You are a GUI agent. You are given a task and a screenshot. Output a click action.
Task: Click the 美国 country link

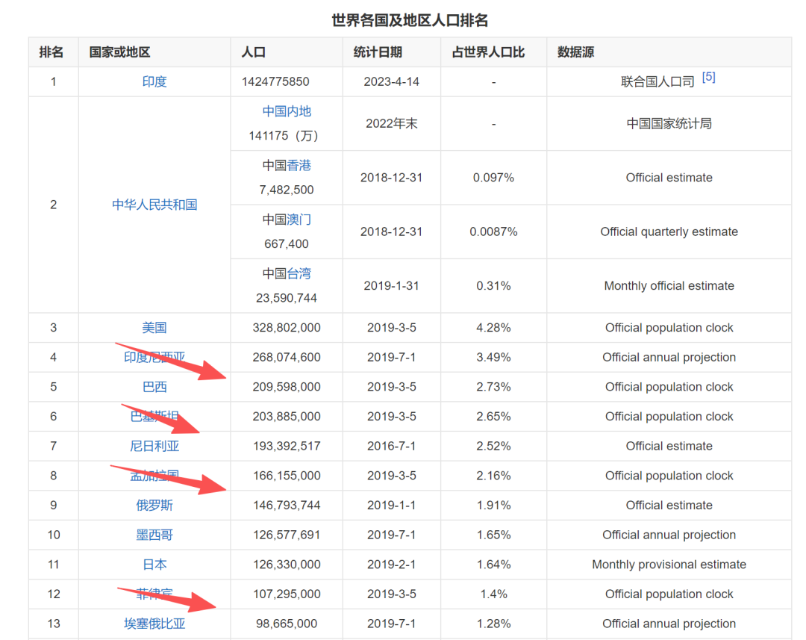(x=154, y=328)
